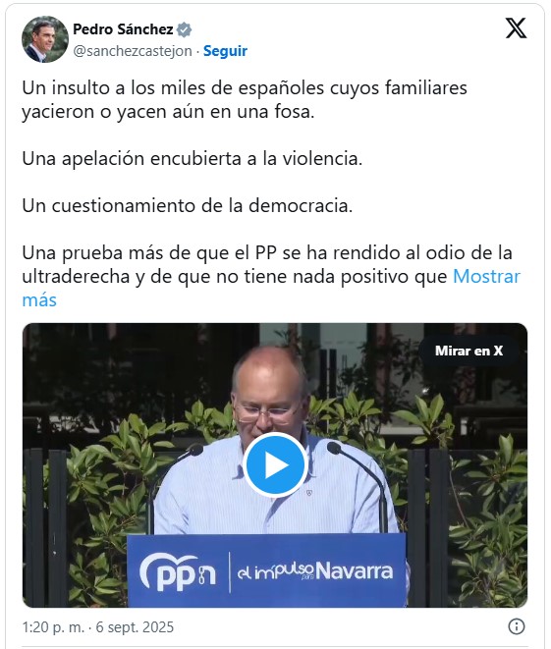Screen dimensions: 551x649
Task: Click the verified badge next to name
Action: [184, 29]
